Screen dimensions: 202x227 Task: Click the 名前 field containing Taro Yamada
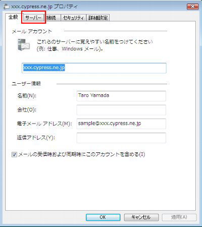click(x=121, y=96)
